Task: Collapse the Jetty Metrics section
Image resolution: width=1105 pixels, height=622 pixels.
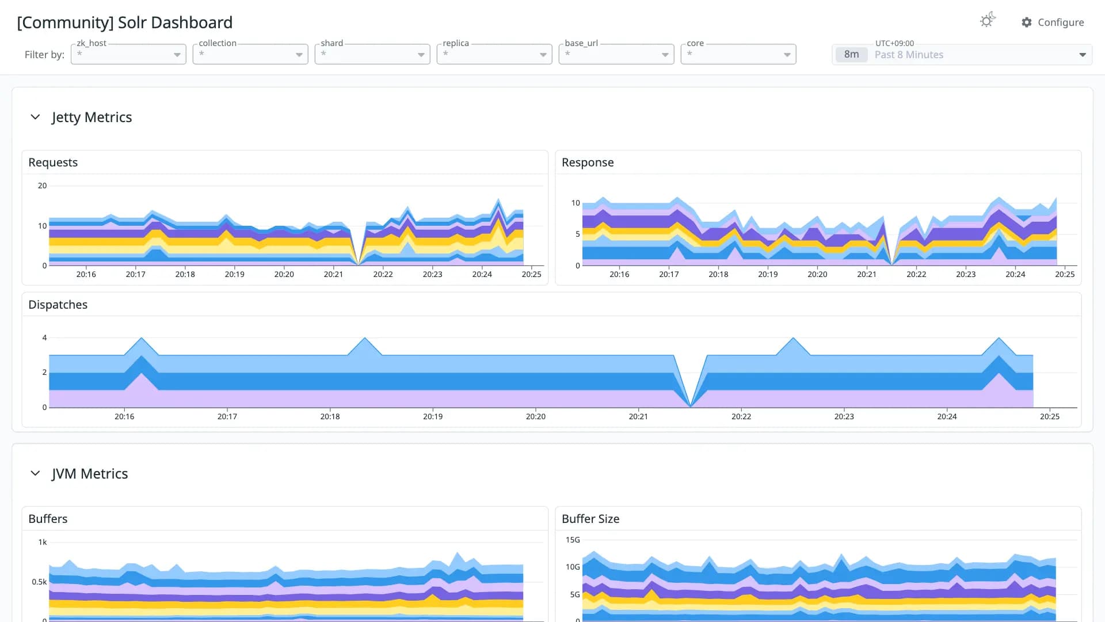Action: pyautogui.click(x=35, y=117)
